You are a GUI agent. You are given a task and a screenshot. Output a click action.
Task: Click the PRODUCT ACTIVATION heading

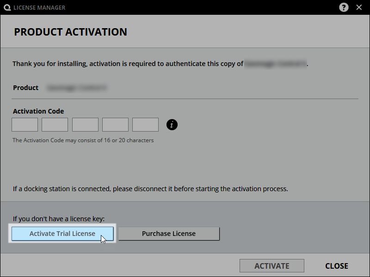click(70, 32)
